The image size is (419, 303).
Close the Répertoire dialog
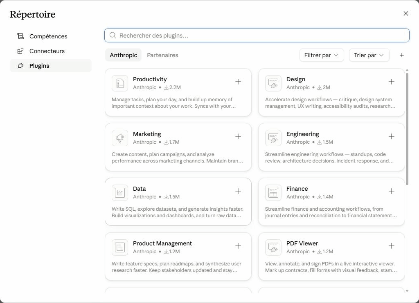405,13
